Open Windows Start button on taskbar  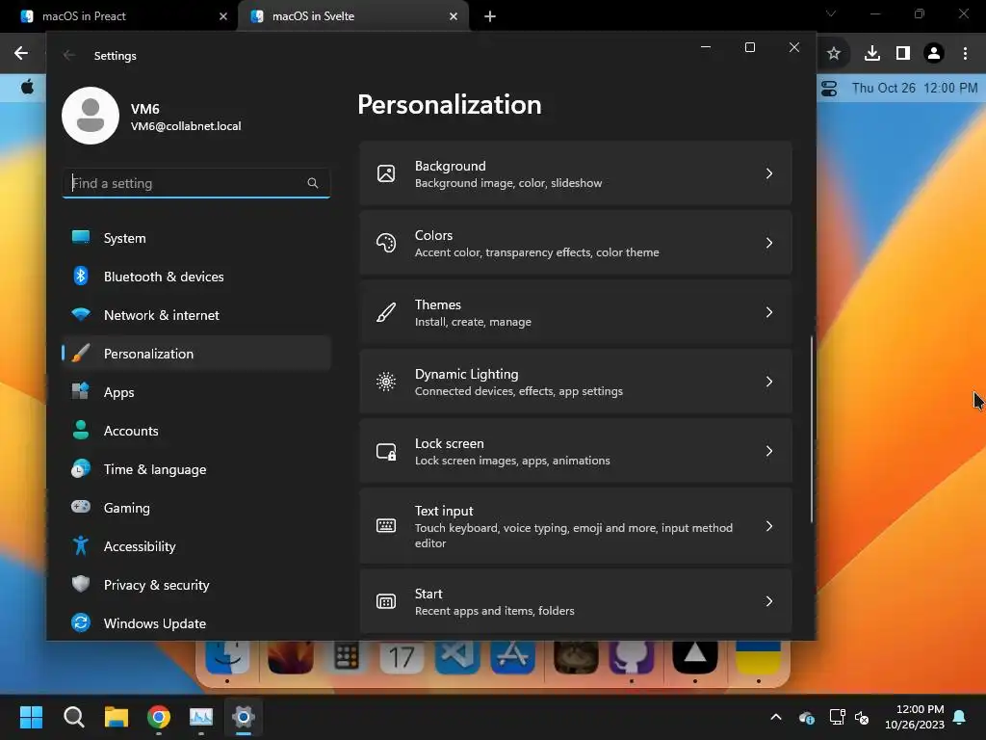point(31,717)
